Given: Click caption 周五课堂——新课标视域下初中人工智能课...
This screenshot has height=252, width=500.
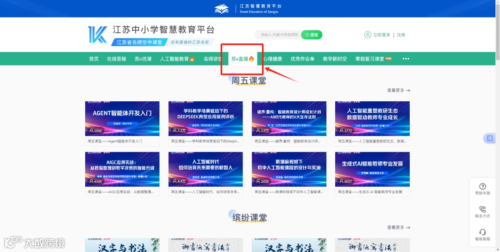Looking at the screenshot, I should (x=288, y=192).
